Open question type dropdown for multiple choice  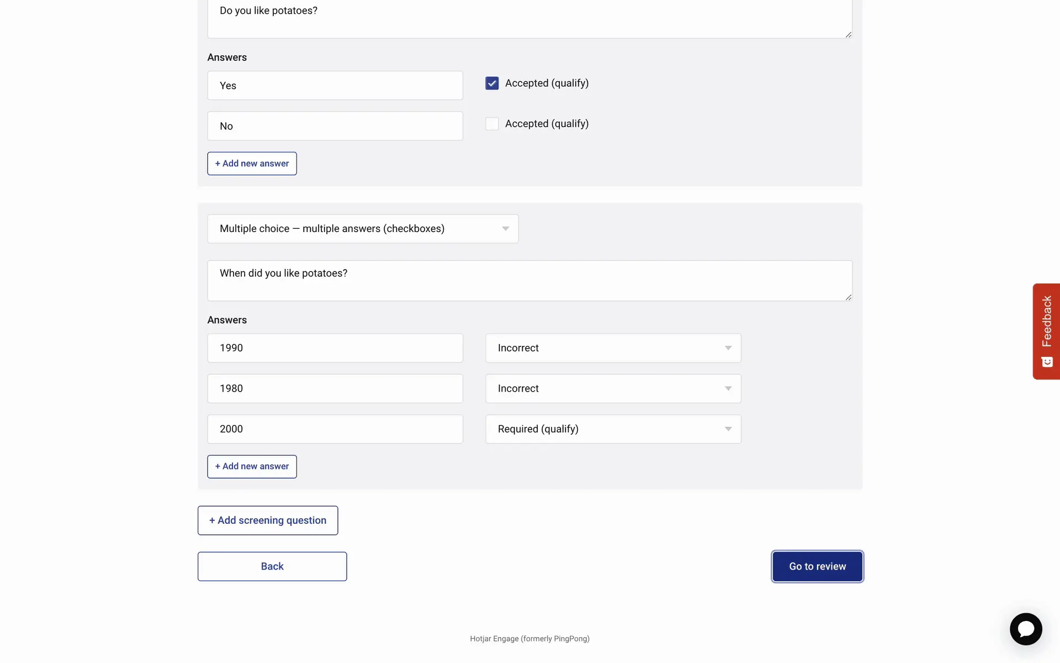pyautogui.click(x=363, y=229)
